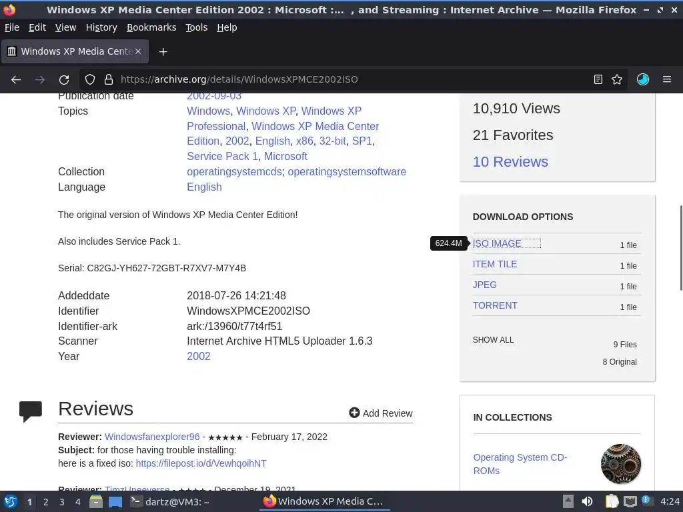Click SHOW ALL files
Viewport: 683px width, 512px height.
coord(493,339)
